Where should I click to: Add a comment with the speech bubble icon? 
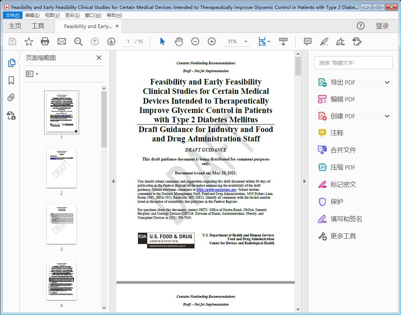(x=307, y=42)
